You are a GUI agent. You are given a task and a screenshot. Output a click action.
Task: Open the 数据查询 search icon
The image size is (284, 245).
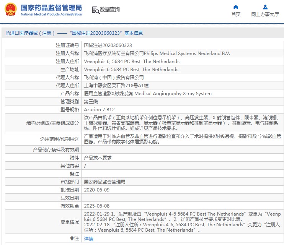coord(96,10)
